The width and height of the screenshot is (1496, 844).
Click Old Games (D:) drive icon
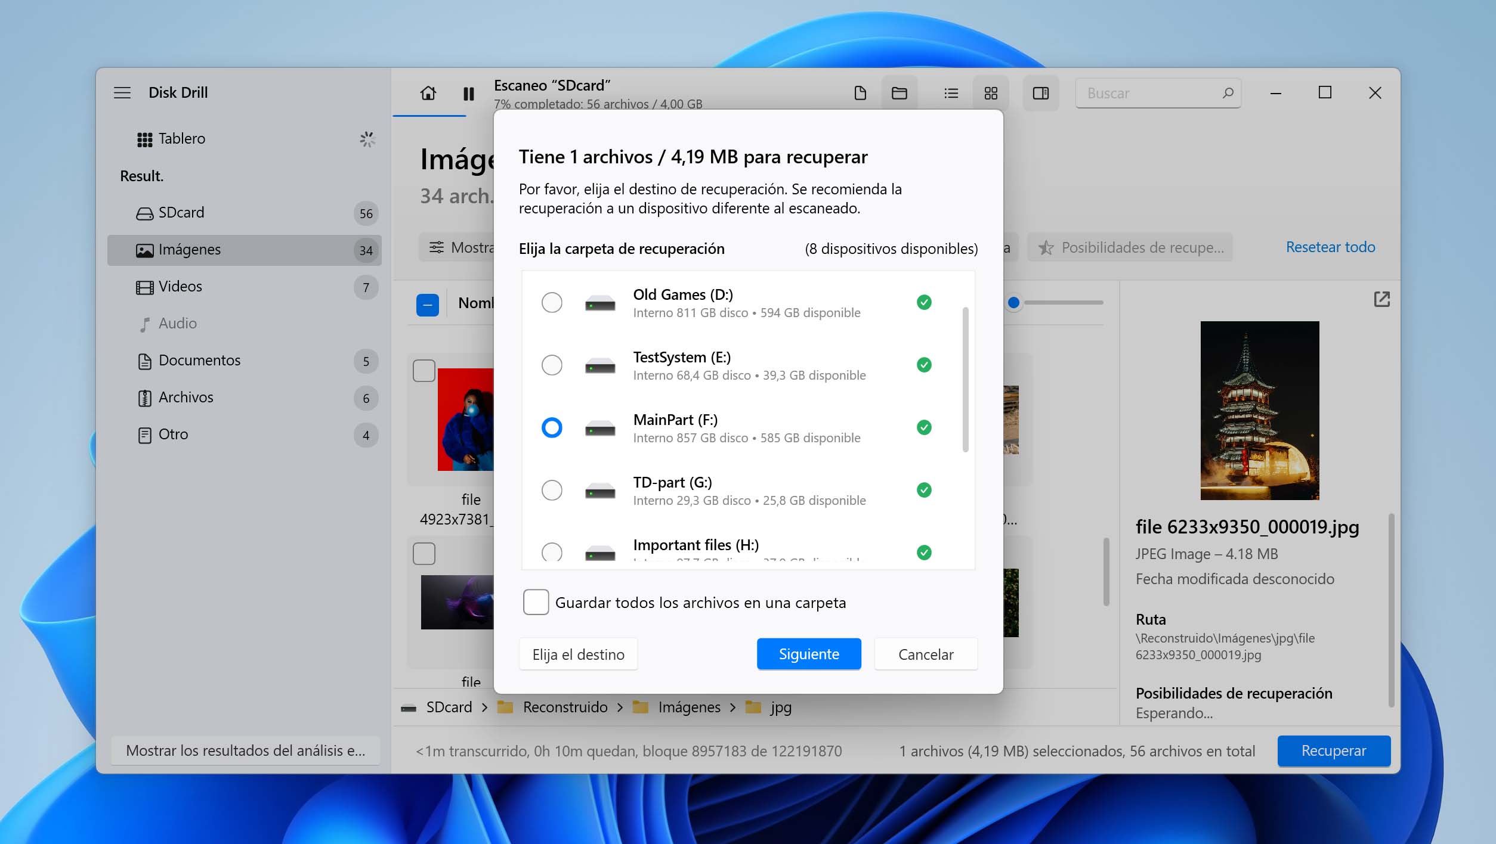(600, 303)
